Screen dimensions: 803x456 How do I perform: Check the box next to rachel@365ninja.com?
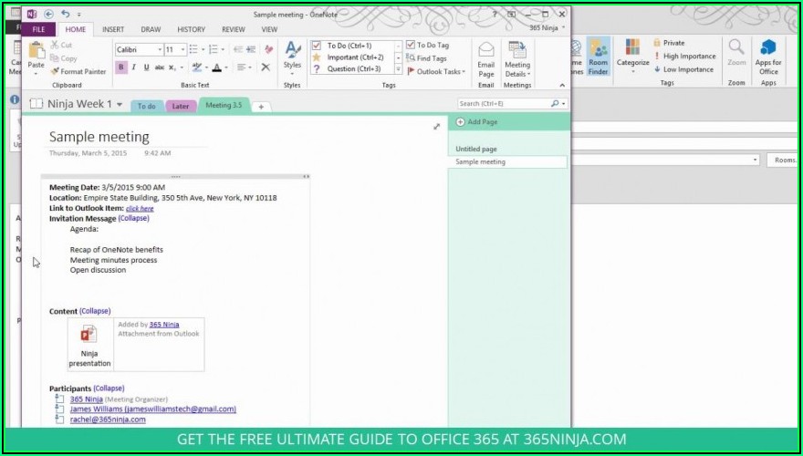[58, 420]
